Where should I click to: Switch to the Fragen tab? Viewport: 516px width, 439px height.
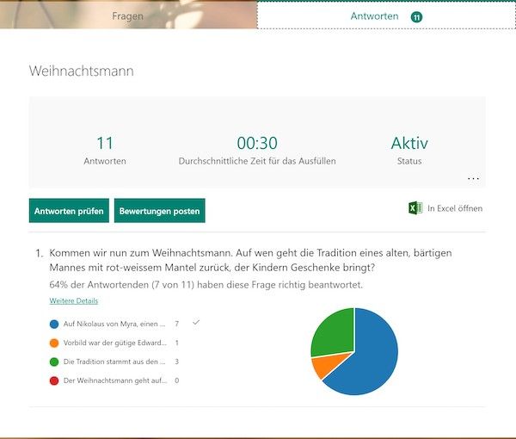point(128,15)
